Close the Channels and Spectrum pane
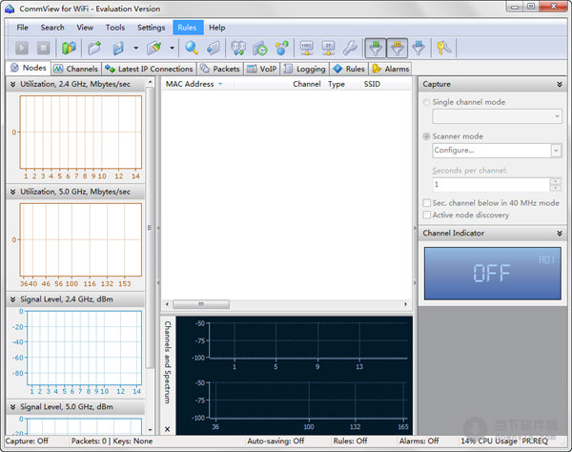The image size is (572, 452). tap(168, 429)
